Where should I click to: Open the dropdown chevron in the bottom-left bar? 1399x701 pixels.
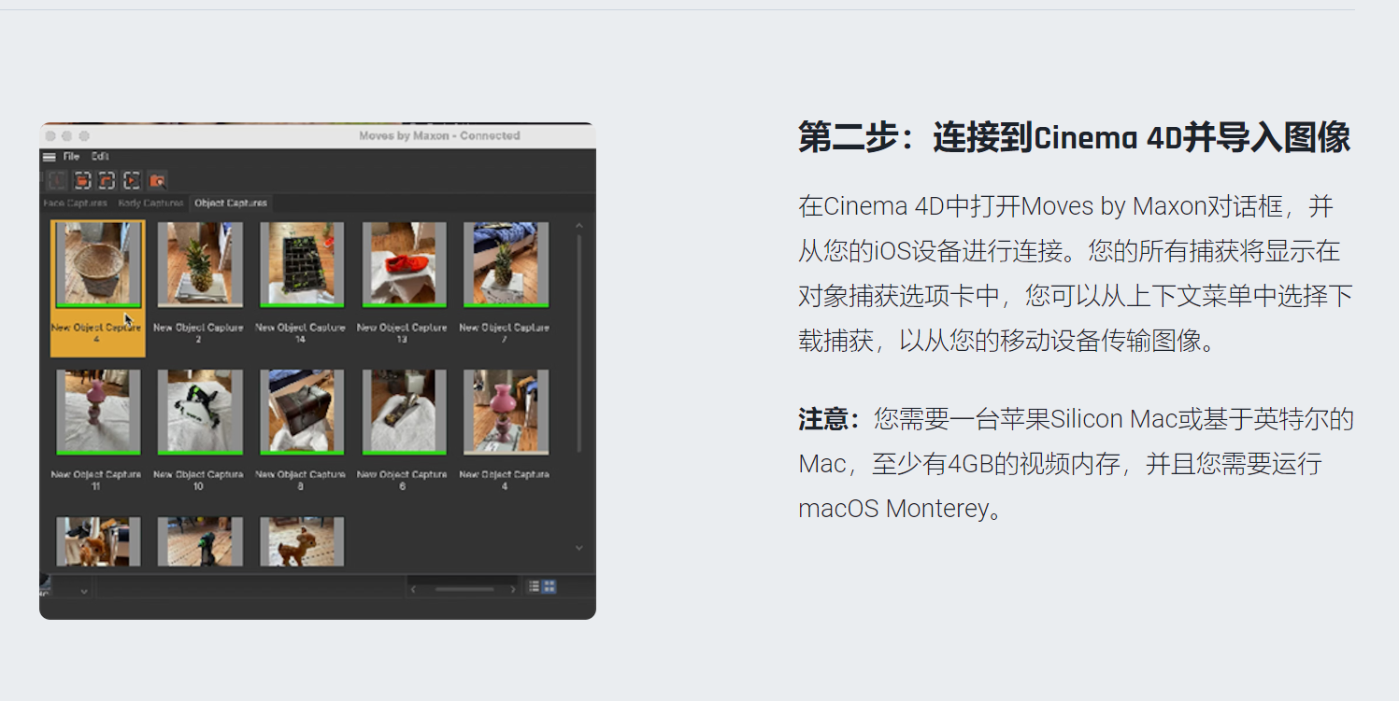(x=83, y=591)
